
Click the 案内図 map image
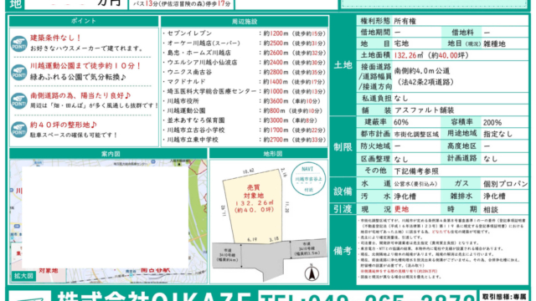tap(108, 221)
